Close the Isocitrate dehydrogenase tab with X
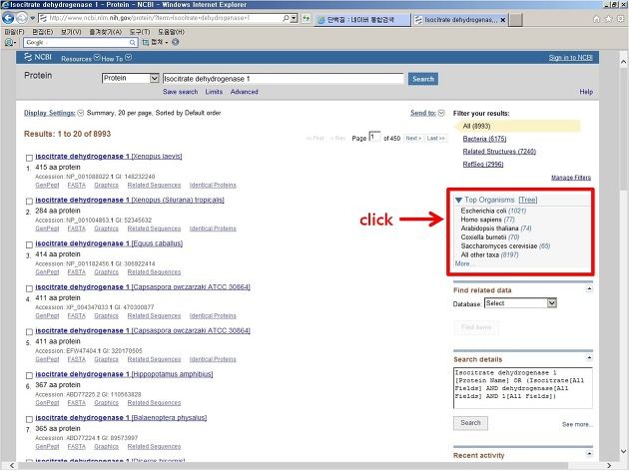The image size is (629, 471). tap(503, 20)
